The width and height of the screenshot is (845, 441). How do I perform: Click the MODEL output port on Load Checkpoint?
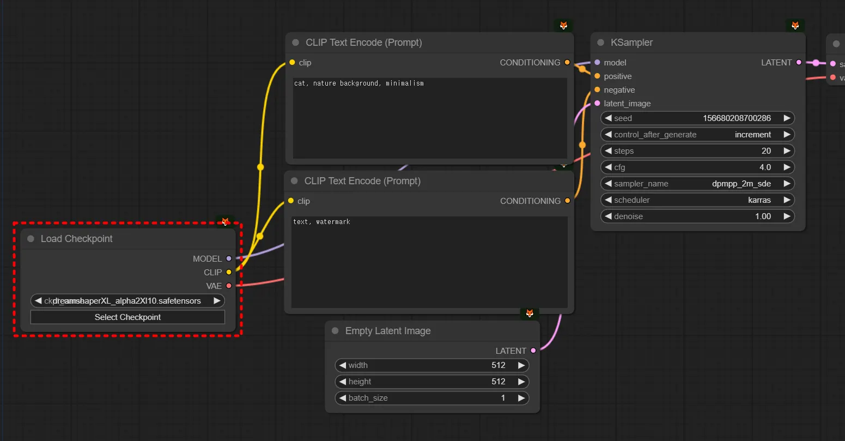tap(229, 259)
